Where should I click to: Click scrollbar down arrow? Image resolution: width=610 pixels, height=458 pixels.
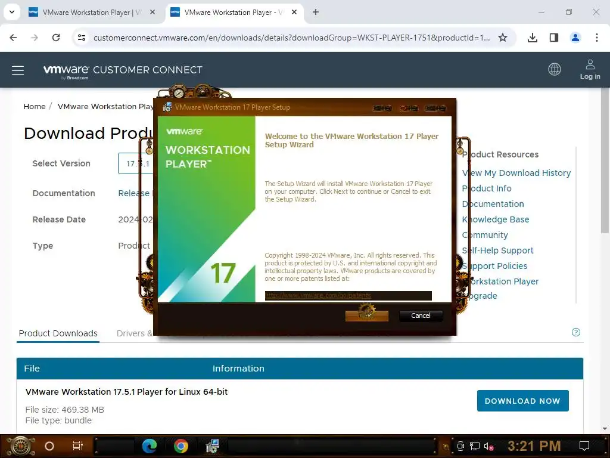click(x=605, y=429)
